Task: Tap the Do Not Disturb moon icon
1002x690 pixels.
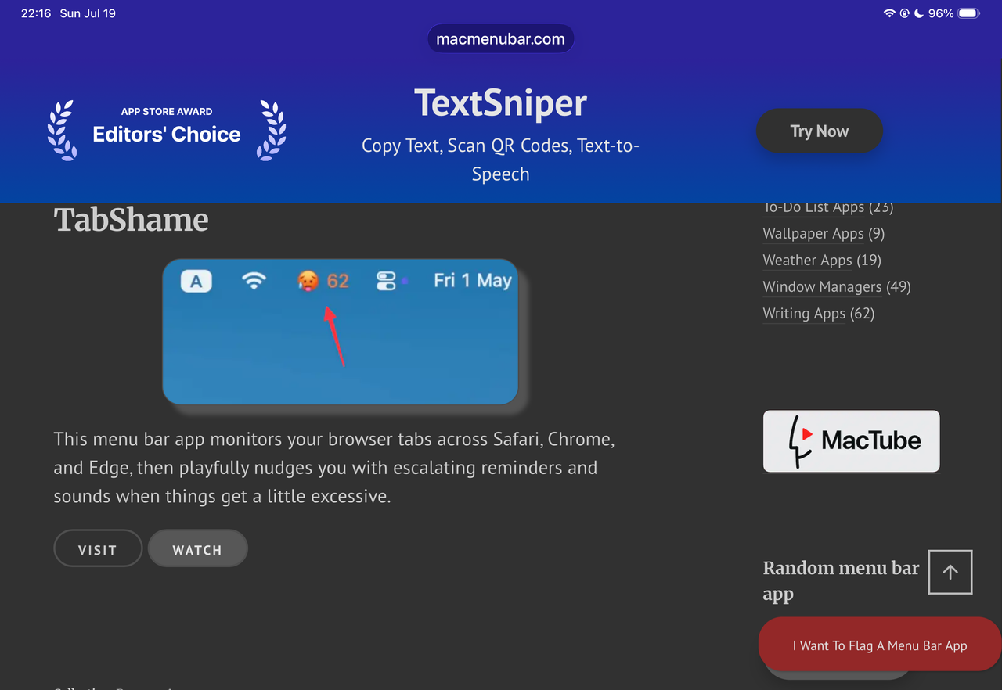Action: pos(919,13)
